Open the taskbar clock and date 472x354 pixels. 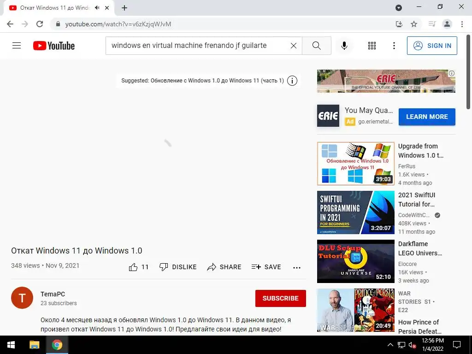pyautogui.click(x=432, y=345)
